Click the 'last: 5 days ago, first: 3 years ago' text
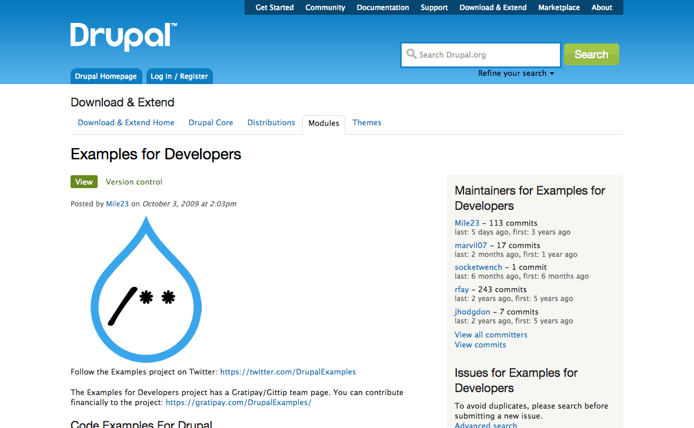This screenshot has width=694, height=428. (x=512, y=232)
